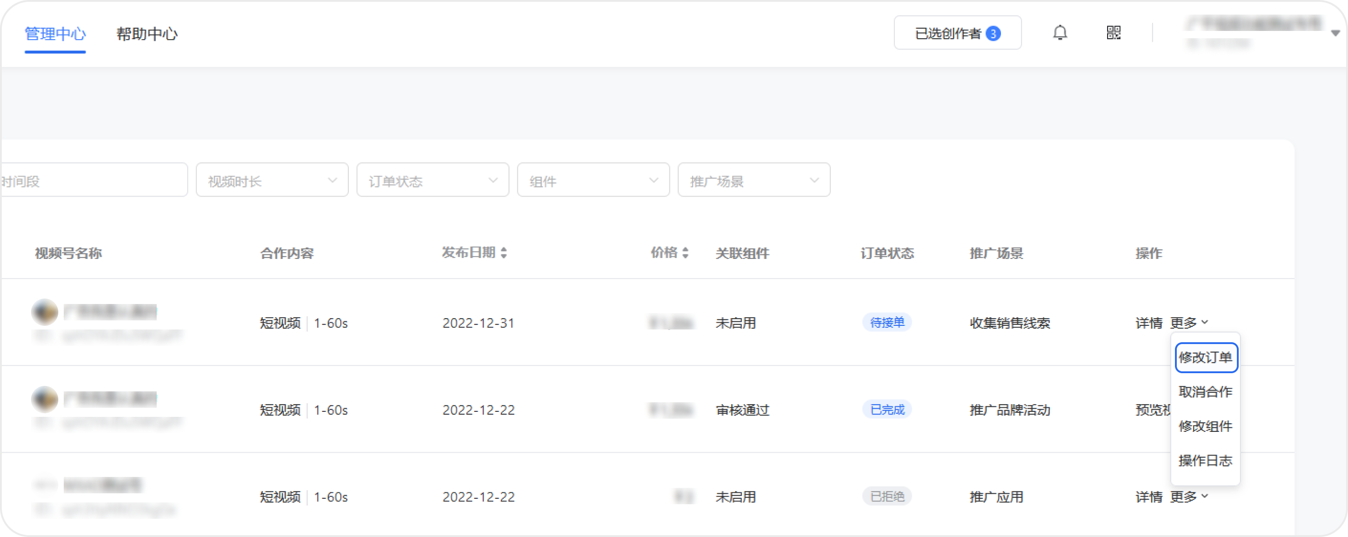Expand account dropdown arrow at top right
The width and height of the screenshot is (1348, 537).
pyautogui.click(x=1335, y=33)
